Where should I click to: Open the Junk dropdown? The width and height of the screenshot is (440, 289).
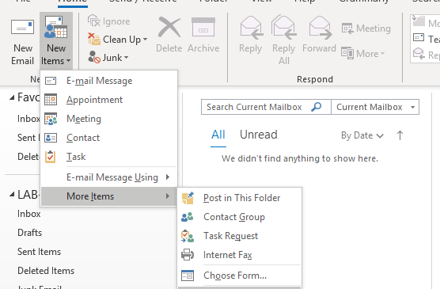[x=108, y=57]
